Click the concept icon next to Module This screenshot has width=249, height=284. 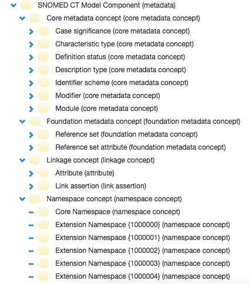43,109
